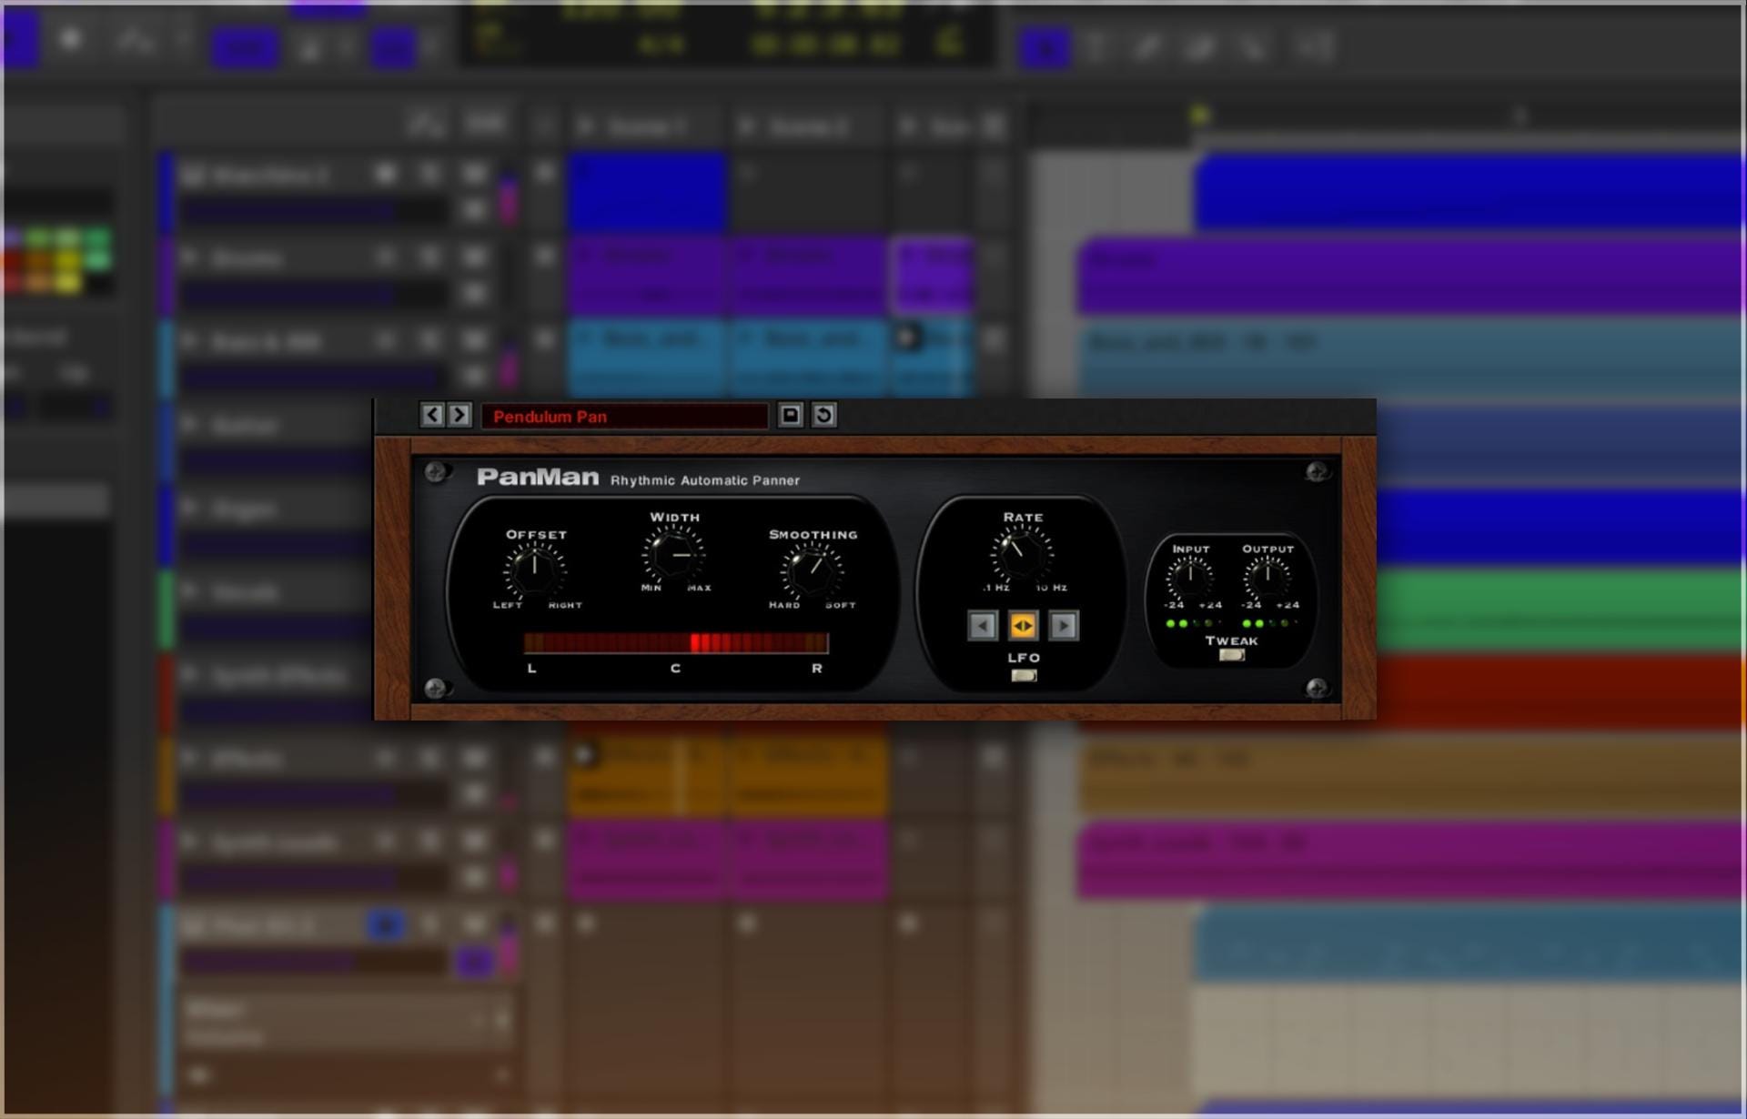
Task: Click the Width knob
Action: pyautogui.click(x=674, y=553)
